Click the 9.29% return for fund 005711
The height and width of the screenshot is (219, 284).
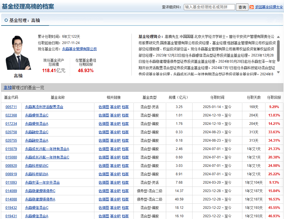pos(274,107)
